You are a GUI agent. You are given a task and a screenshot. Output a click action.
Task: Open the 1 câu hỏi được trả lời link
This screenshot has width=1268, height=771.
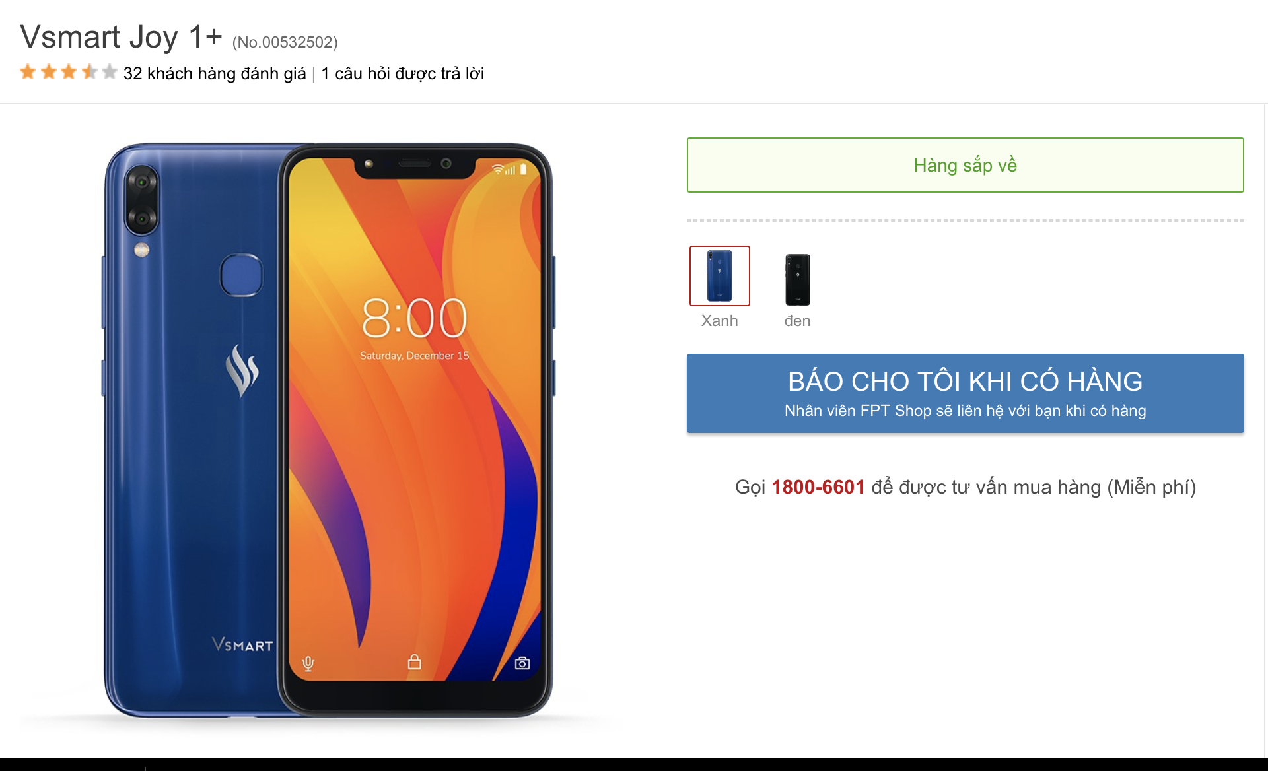click(403, 73)
